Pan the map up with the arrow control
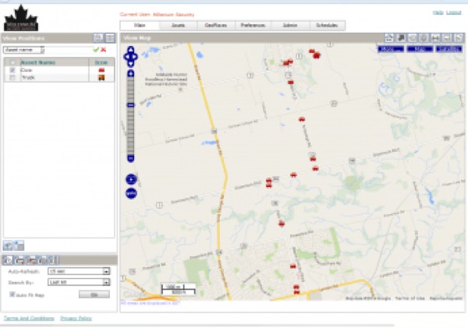This screenshot has height=328, width=468. tap(131, 50)
